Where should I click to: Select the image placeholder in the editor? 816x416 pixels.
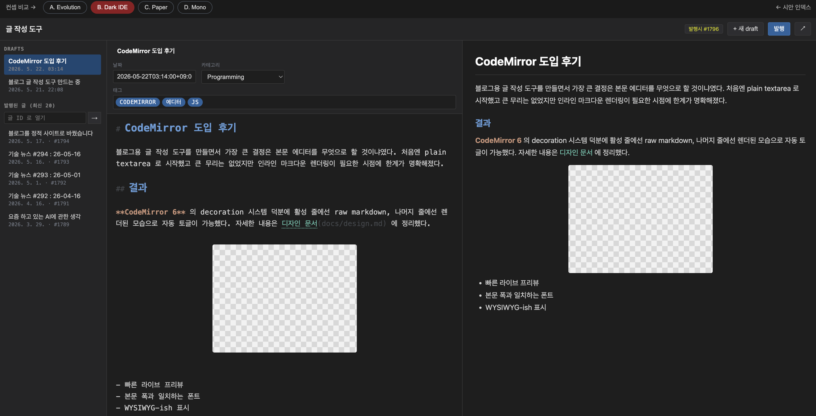285,298
